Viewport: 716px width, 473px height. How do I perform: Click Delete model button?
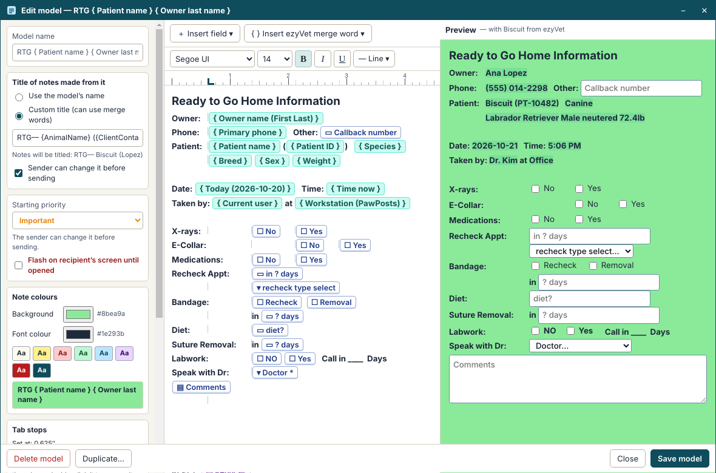[x=38, y=459]
